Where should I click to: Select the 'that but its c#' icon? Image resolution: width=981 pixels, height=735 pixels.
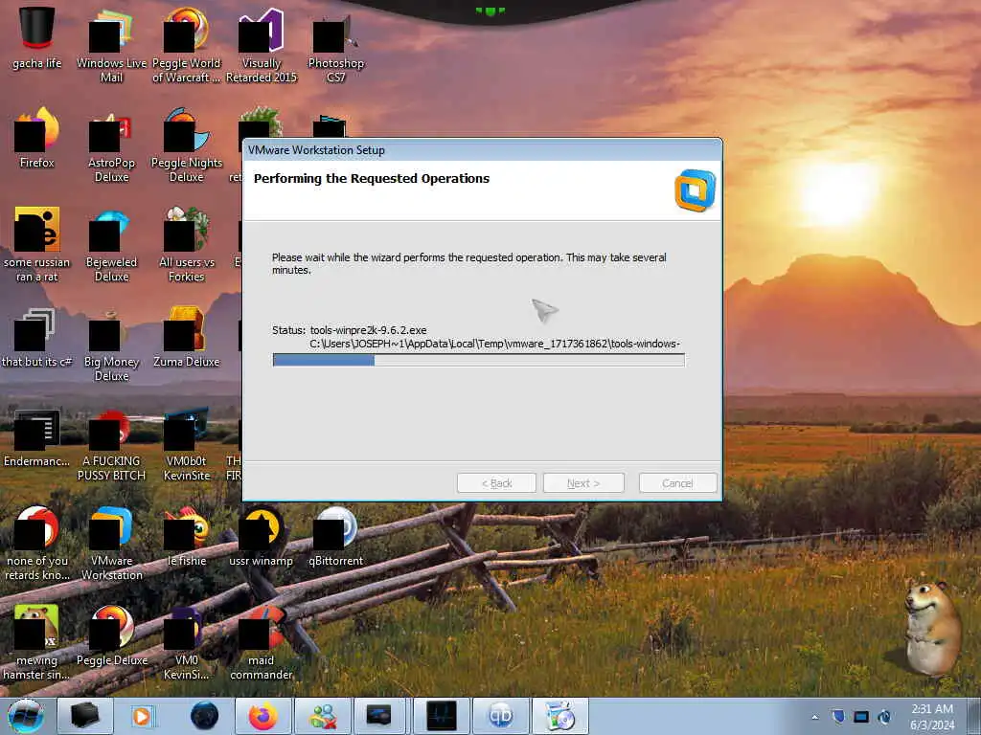coord(37,338)
